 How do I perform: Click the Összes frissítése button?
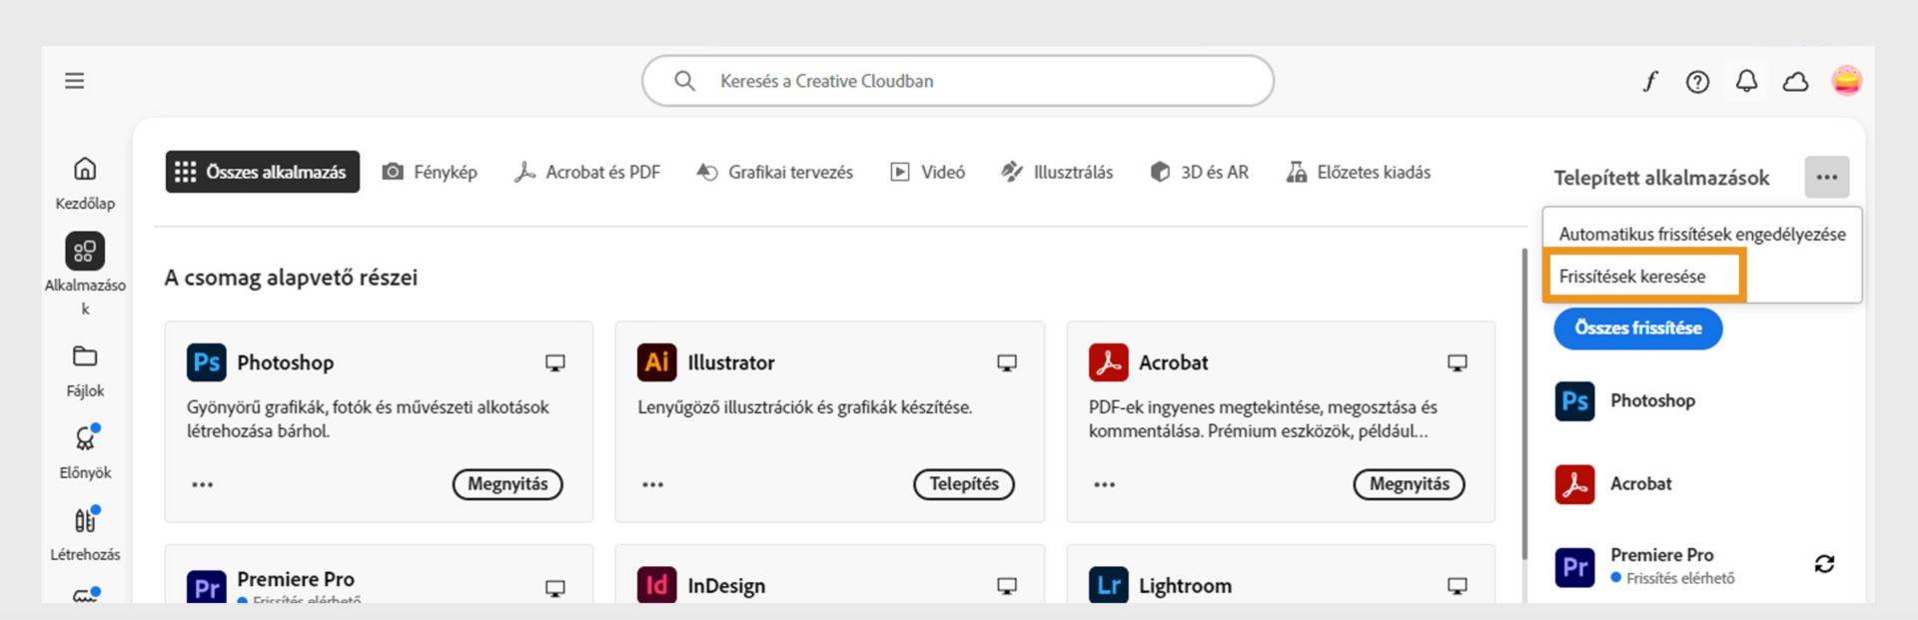pos(1638,328)
